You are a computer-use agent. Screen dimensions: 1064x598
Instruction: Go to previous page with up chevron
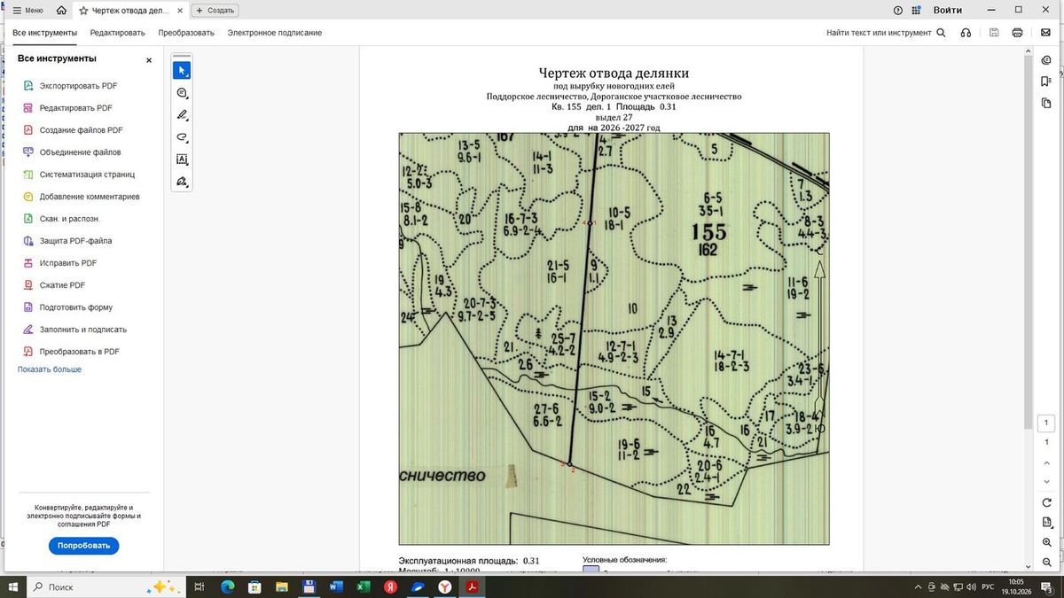point(1047,462)
